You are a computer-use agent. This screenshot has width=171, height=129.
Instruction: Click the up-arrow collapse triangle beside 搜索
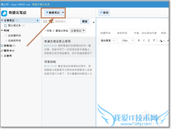[94, 22]
